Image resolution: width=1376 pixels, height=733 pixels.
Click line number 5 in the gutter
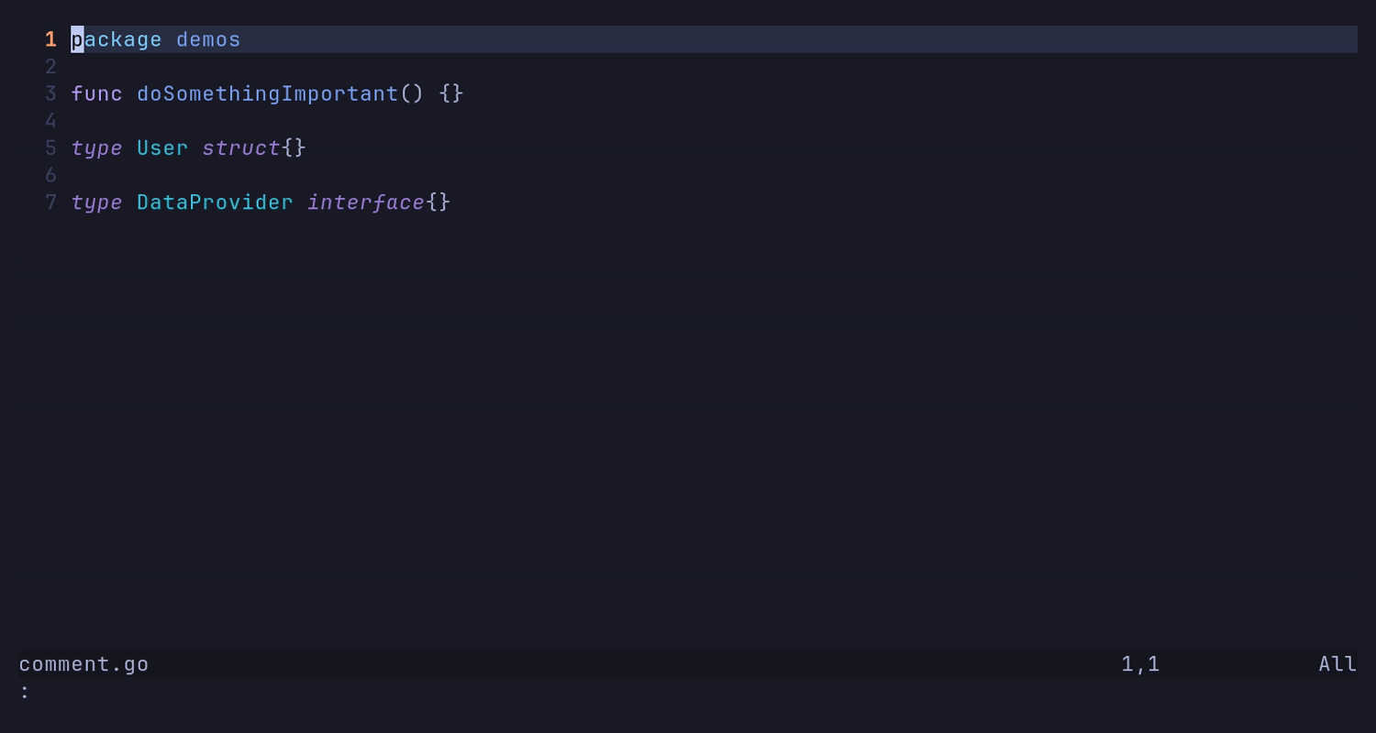click(50, 148)
